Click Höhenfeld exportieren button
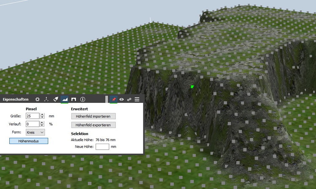This screenshot has height=189, width=316. point(94,125)
